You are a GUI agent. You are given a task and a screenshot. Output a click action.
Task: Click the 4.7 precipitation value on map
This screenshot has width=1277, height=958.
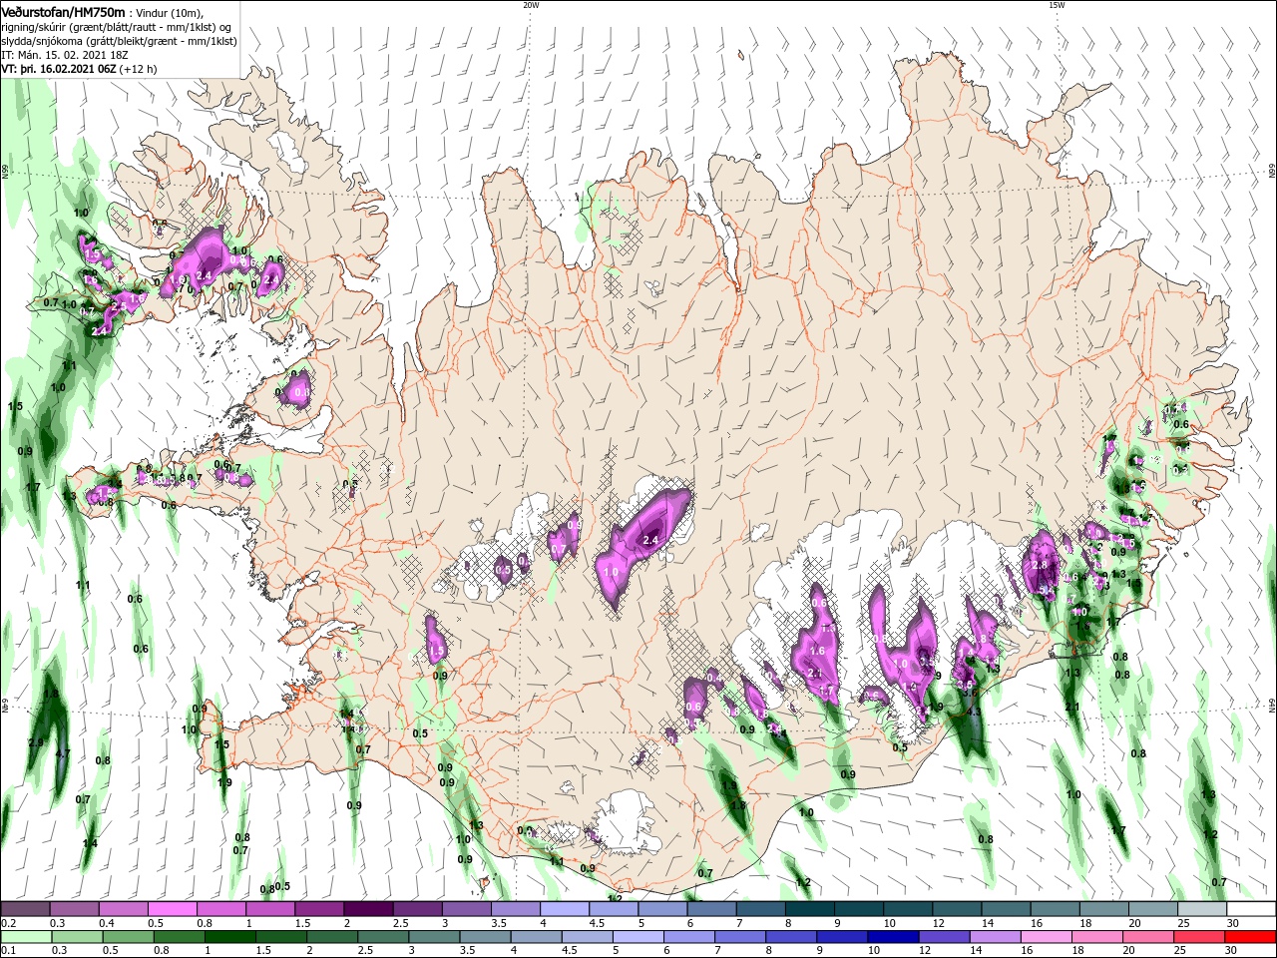coord(63,753)
